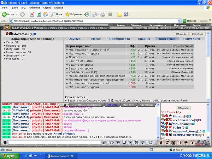The width and height of the screenshot is (212, 159).
Task: Switch to the Репутация tab
Action: point(192,39)
